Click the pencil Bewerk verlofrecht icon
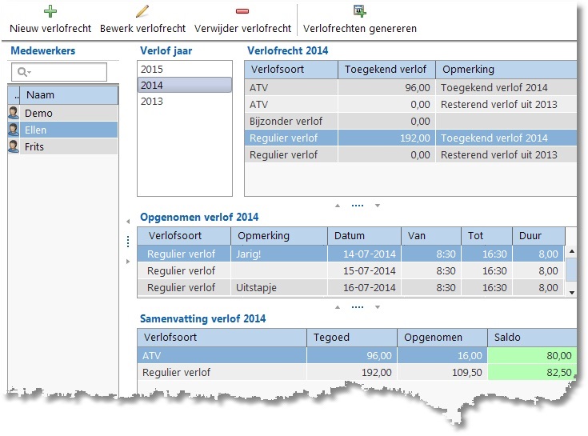 pyautogui.click(x=142, y=11)
